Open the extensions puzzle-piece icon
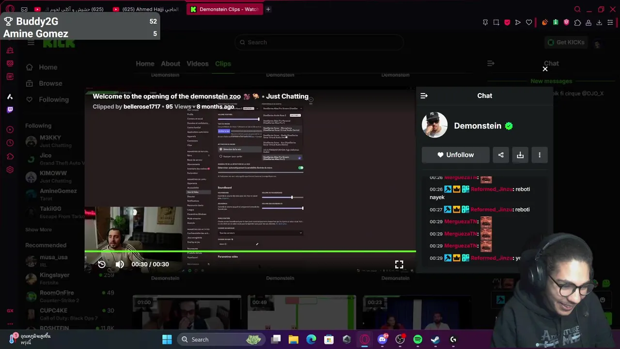The image size is (620, 349). point(577,22)
